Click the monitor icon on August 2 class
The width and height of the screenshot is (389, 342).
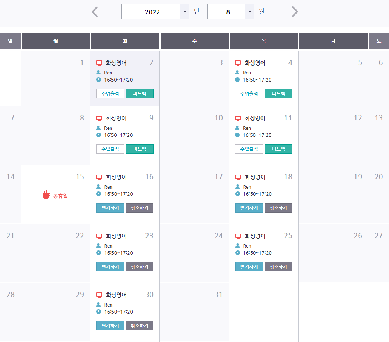(99, 63)
